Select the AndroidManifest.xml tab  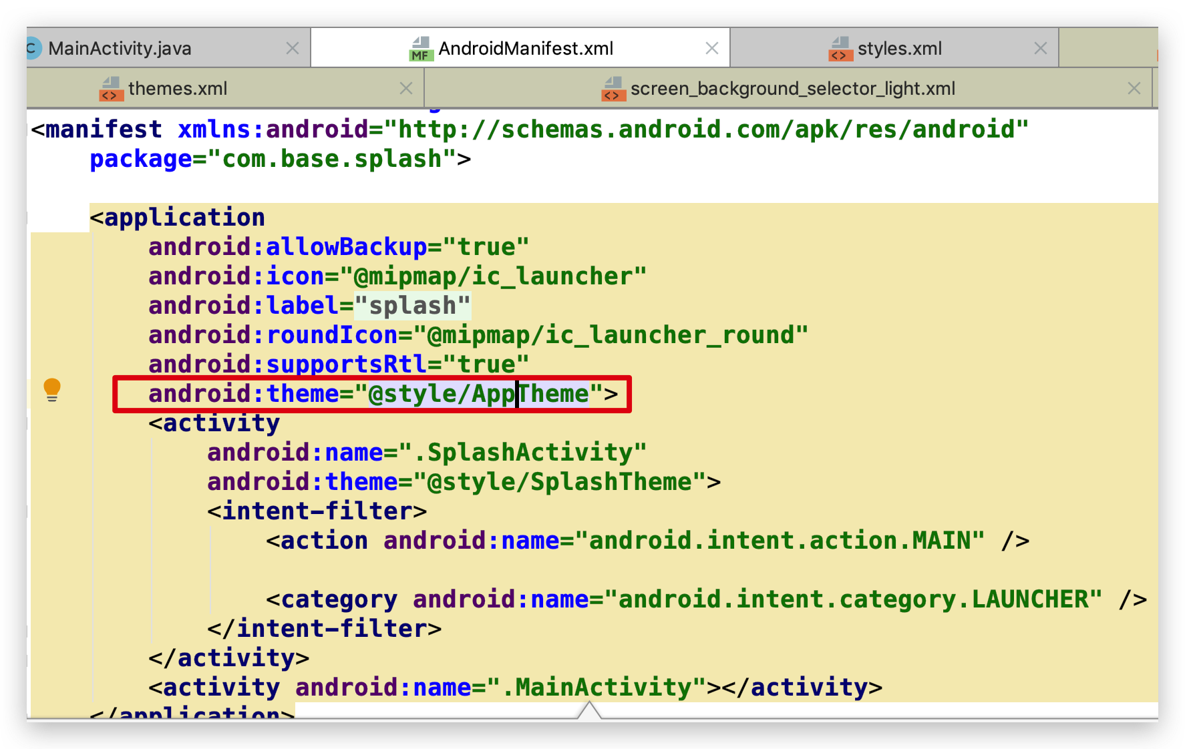pos(520,48)
